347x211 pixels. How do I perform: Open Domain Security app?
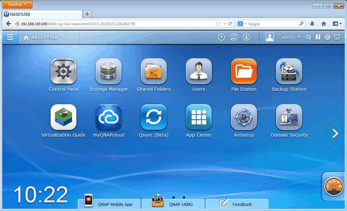[x=289, y=118]
